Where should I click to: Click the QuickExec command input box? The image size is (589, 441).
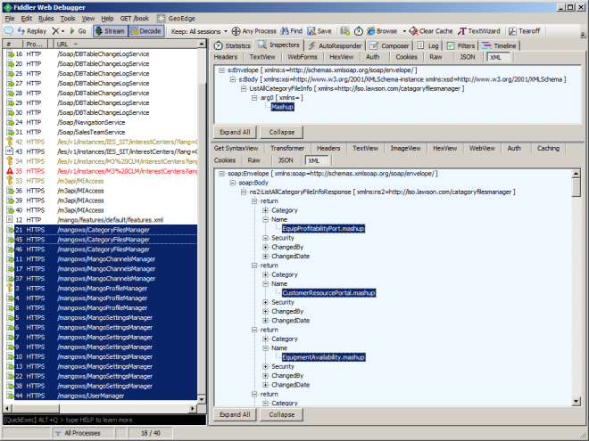click(104, 420)
